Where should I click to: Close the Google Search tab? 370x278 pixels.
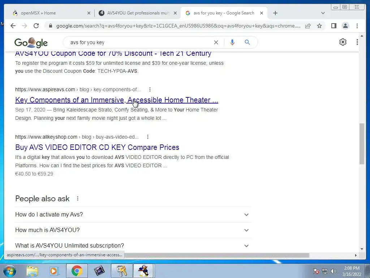262,13
